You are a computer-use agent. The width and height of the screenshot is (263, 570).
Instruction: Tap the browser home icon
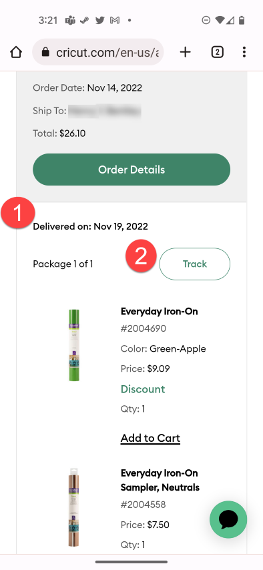(x=15, y=52)
